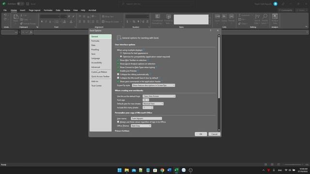Screen dimensions: 310x174
Task: Click the OK button in Excel Options
Action: [x=201, y=134]
